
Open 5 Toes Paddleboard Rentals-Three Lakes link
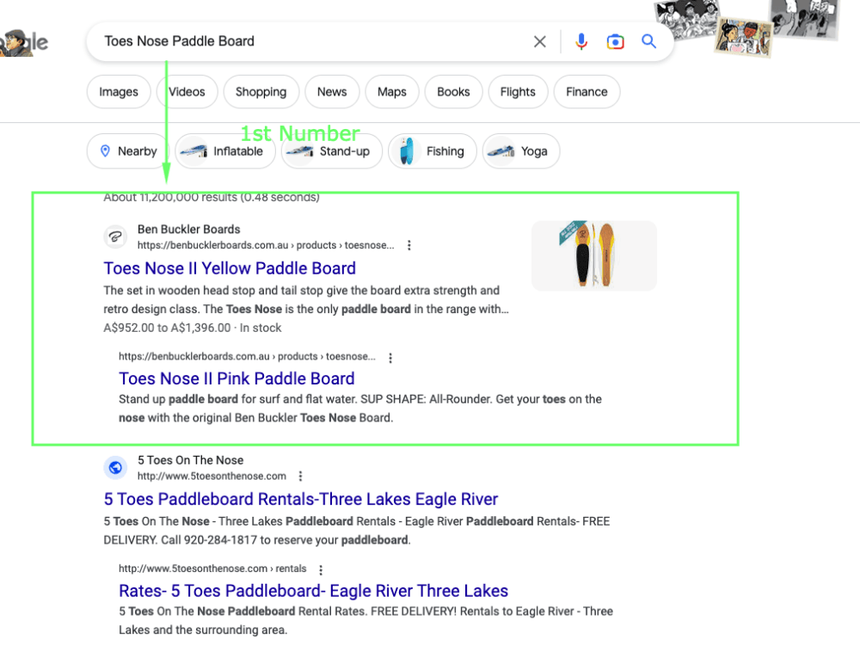pyautogui.click(x=300, y=499)
